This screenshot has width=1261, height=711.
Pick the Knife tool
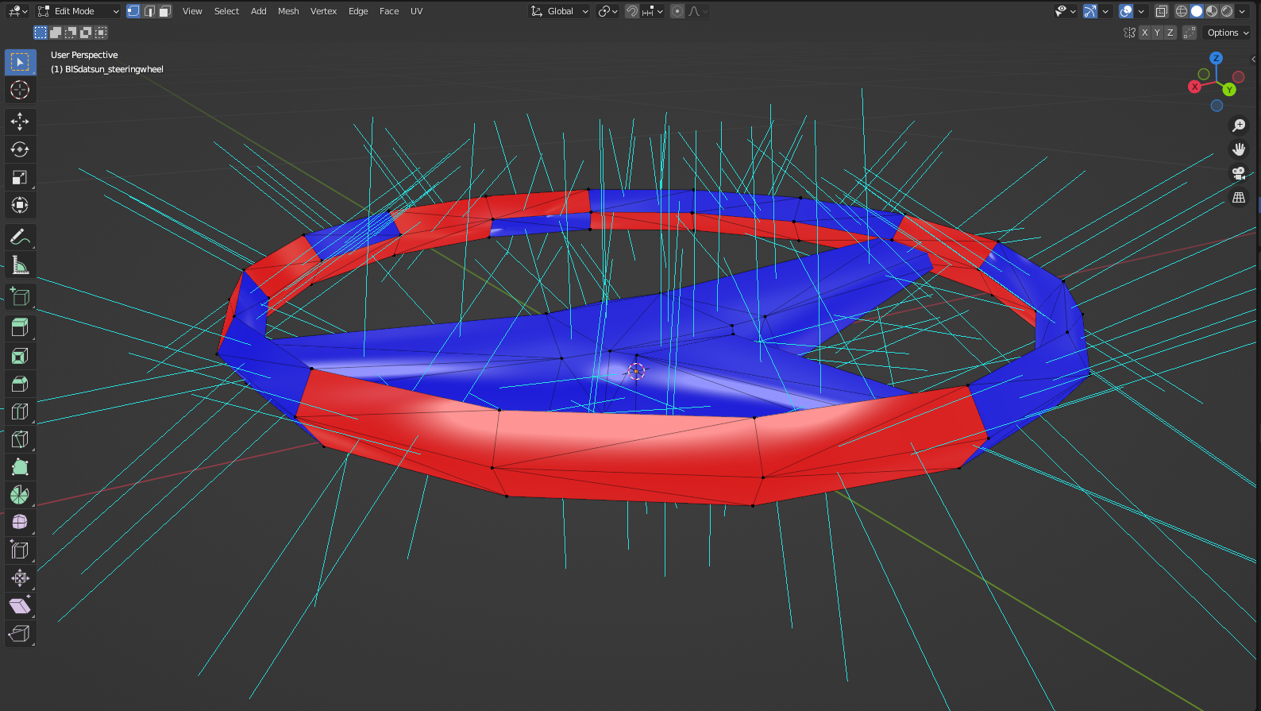20,439
